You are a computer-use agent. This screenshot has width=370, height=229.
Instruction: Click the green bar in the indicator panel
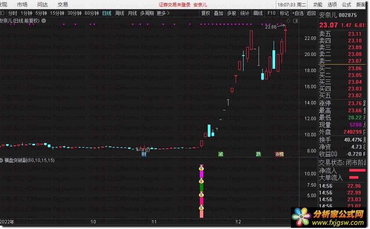coord(201,188)
